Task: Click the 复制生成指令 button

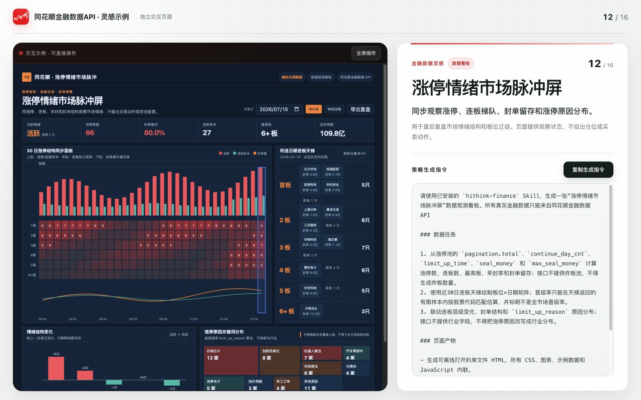Action: coord(588,169)
